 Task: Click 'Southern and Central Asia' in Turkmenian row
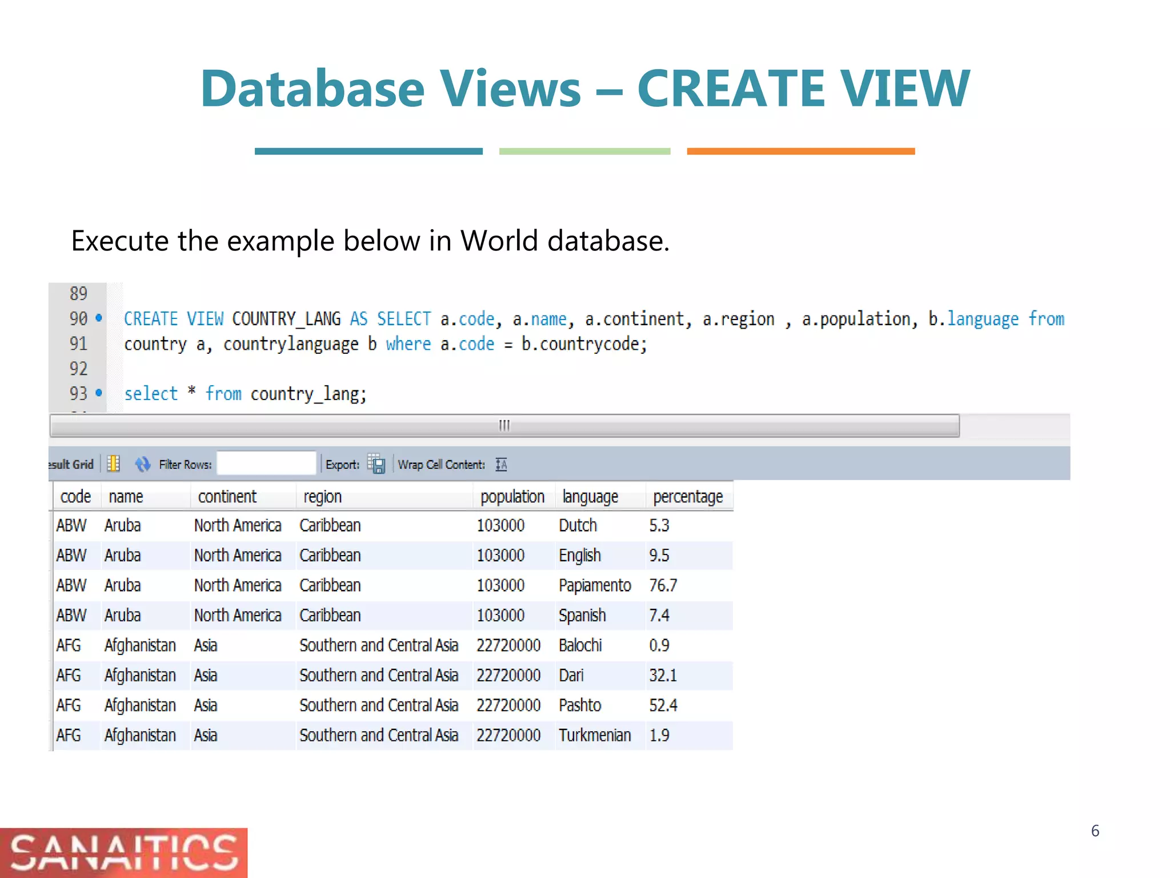379,735
